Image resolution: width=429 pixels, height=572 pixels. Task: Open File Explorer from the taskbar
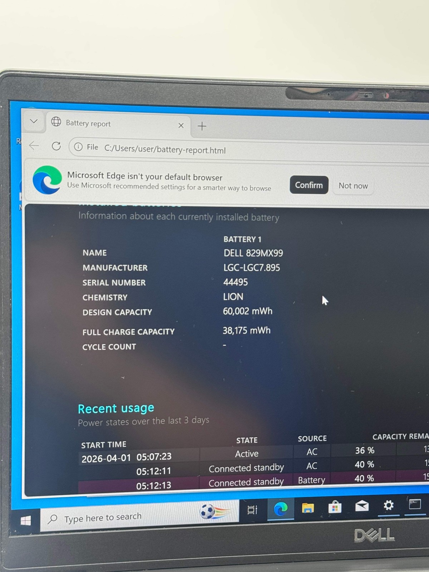tap(308, 508)
